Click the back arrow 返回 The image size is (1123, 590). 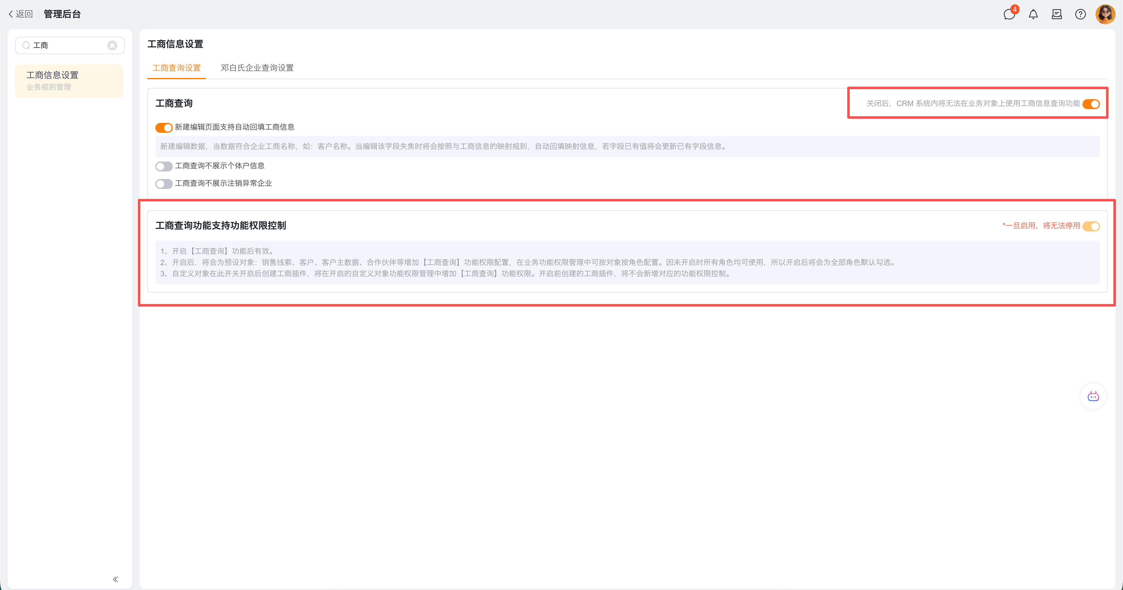pyautogui.click(x=21, y=14)
